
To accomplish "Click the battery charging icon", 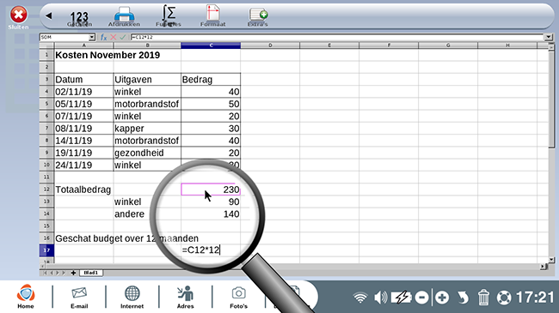I will coord(401,297).
